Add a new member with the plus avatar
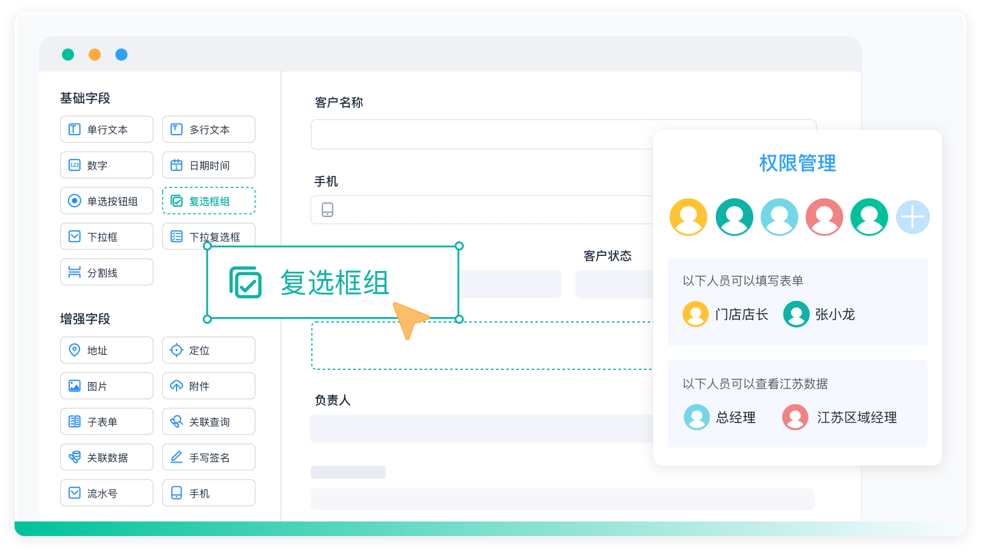Image resolution: width=981 pixels, height=553 pixels. click(913, 216)
